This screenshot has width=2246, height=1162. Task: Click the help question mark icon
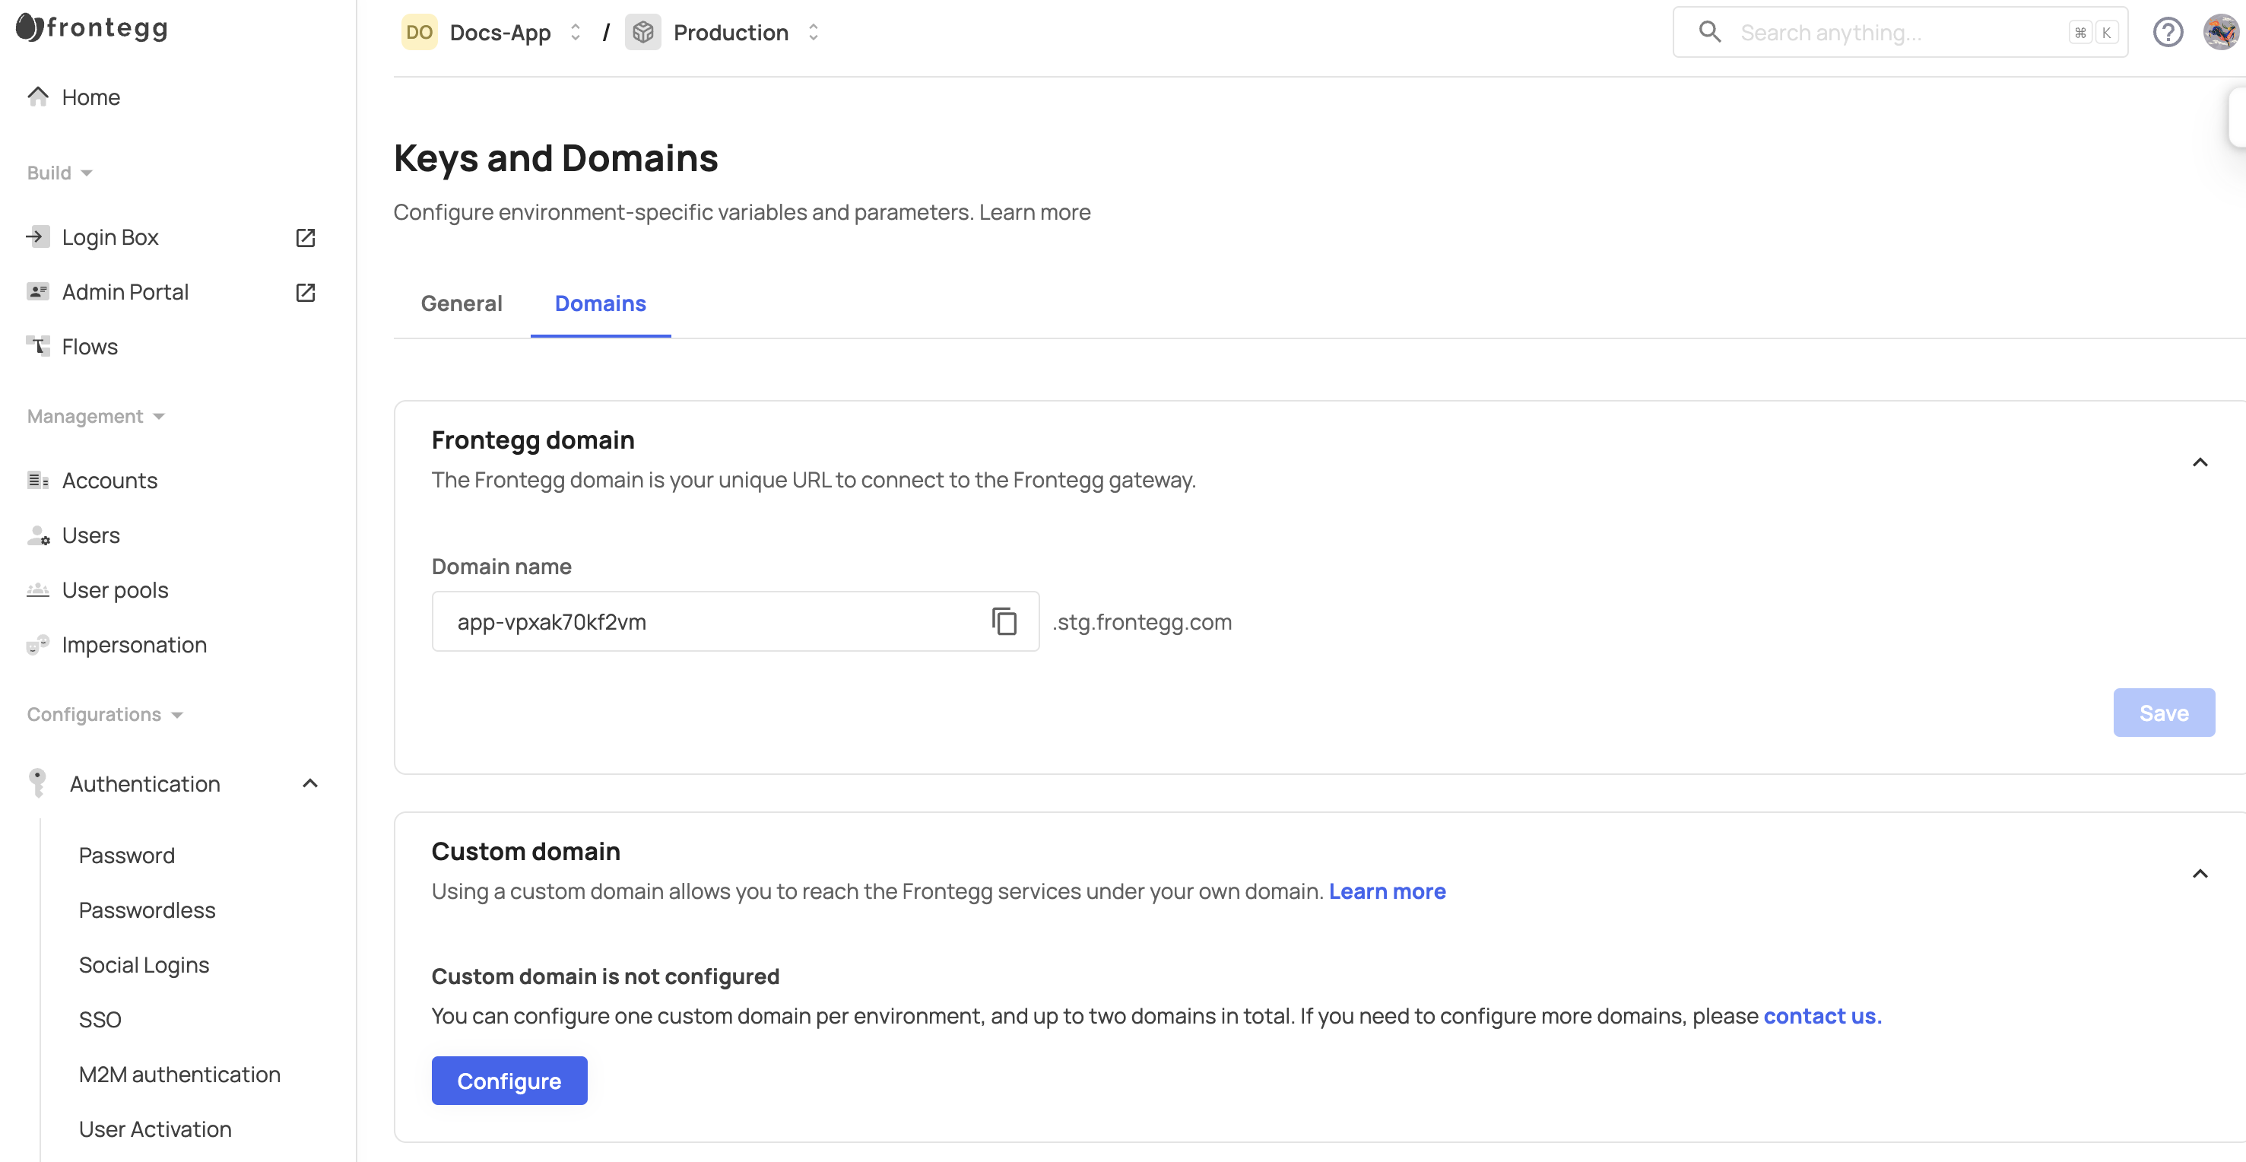click(2168, 32)
